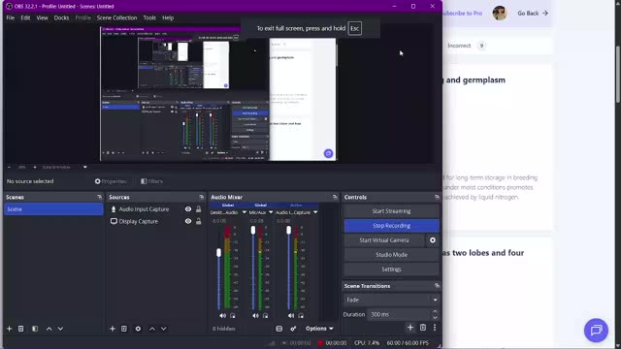Remove selected source using trash icon
Screen dimensions: 621x349
point(124,329)
